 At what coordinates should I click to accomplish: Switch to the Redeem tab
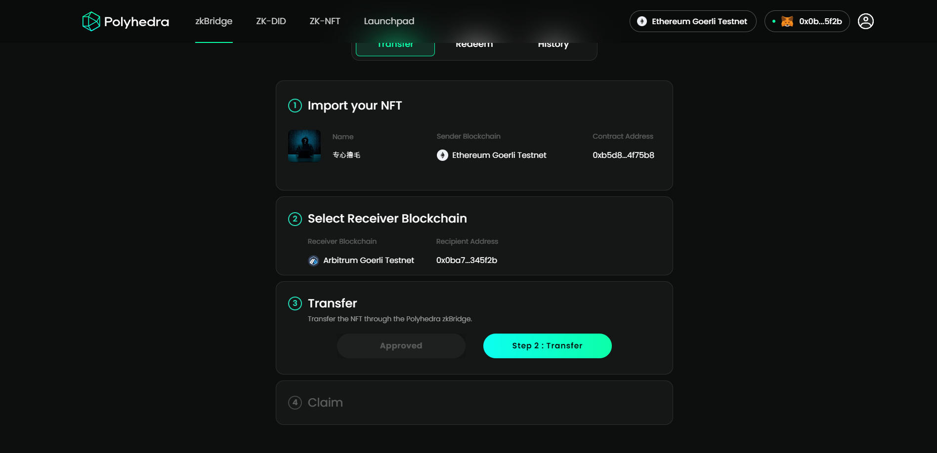tap(474, 46)
